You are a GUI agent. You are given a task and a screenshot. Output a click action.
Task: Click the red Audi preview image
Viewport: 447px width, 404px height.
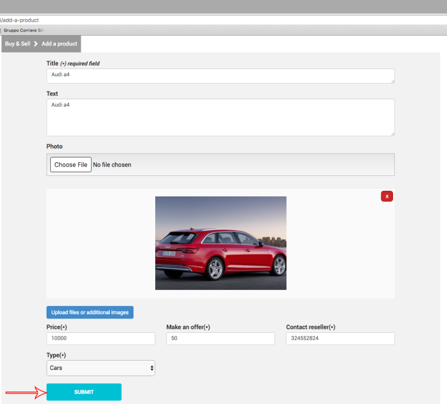point(220,243)
